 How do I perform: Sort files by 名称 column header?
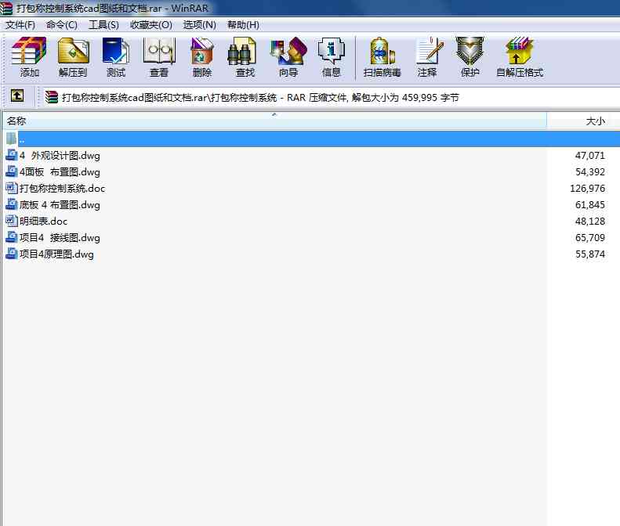(274, 121)
